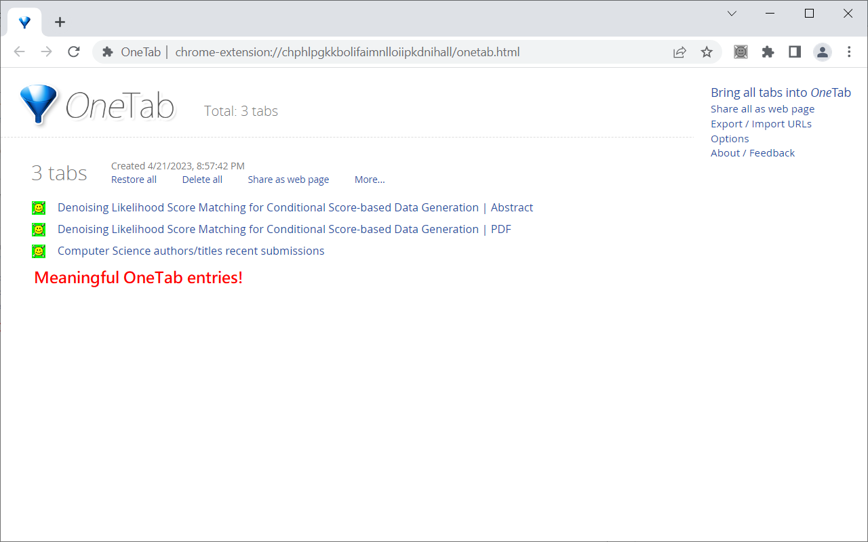Open About / Feedback
The image size is (868, 542).
[753, 153]
